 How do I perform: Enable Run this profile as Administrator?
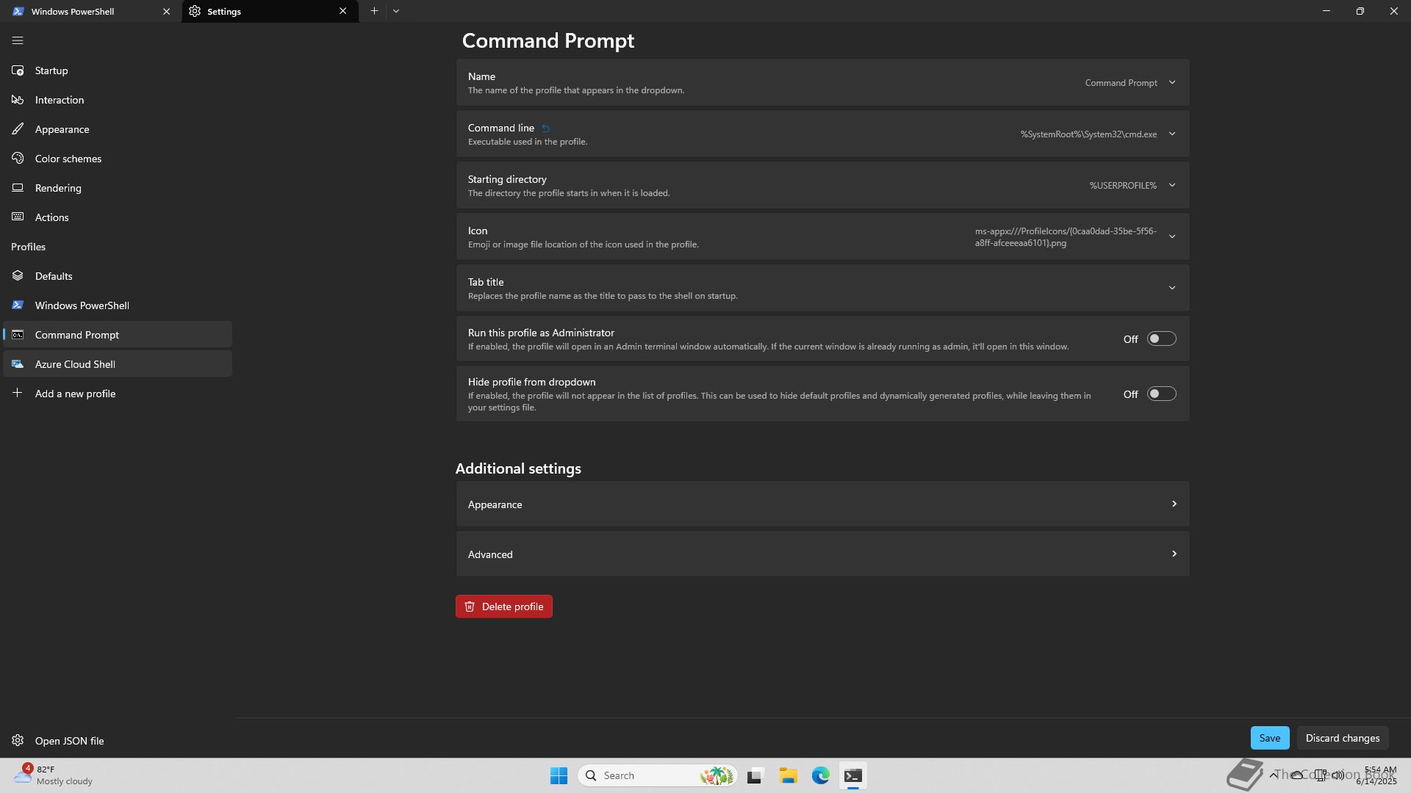coord(1161,339)
